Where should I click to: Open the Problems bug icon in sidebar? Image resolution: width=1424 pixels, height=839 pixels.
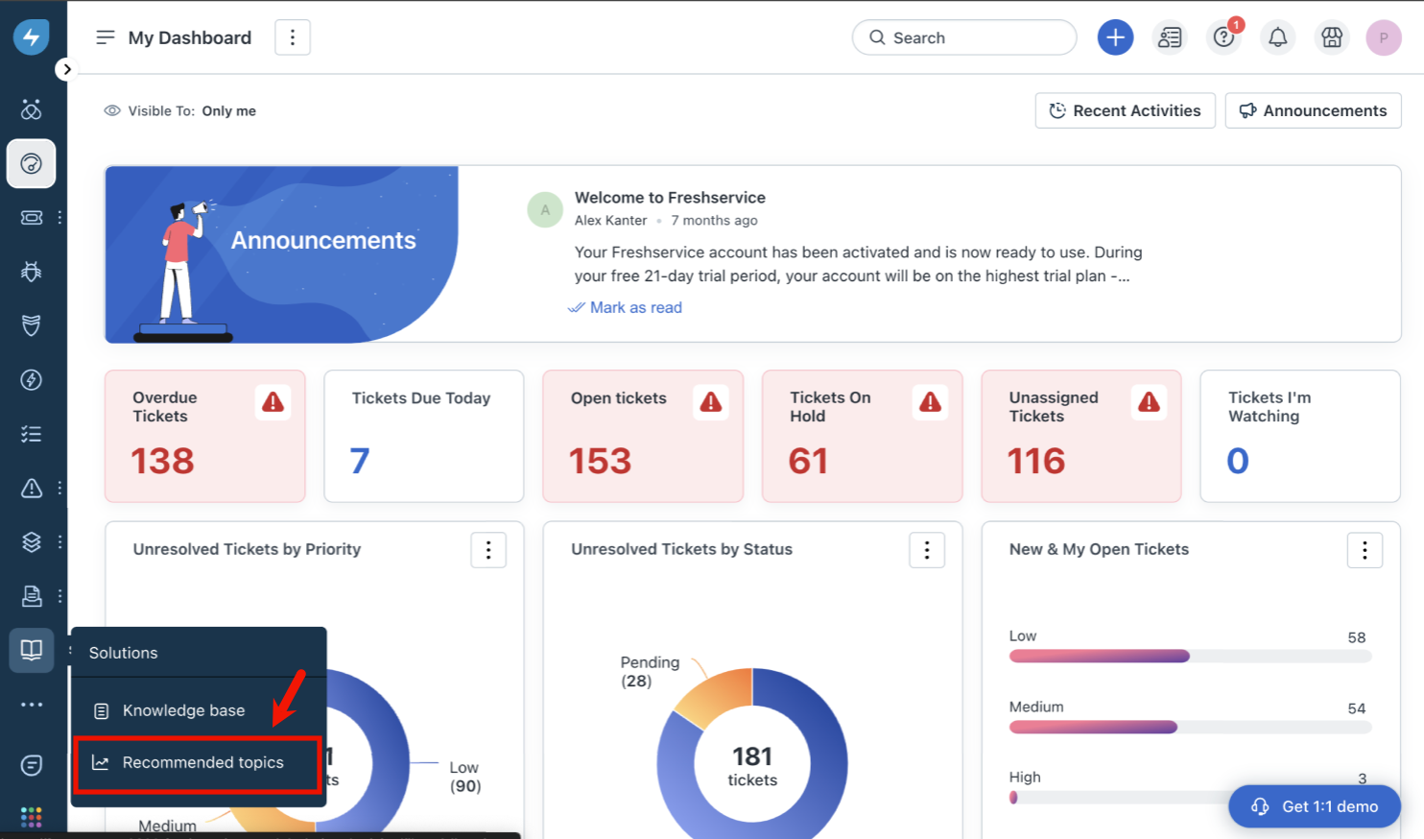click(32, 272)
